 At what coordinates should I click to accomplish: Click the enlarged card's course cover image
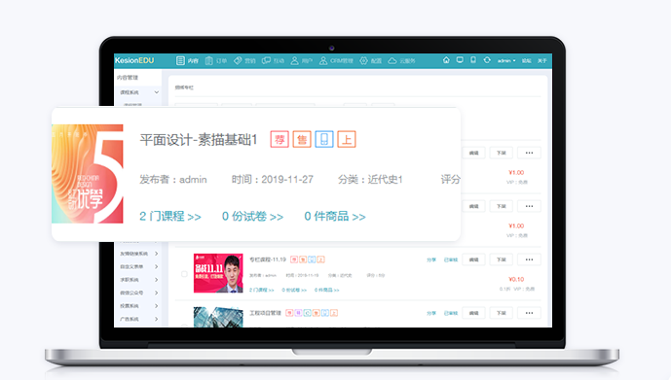click(x=88, y=174)
